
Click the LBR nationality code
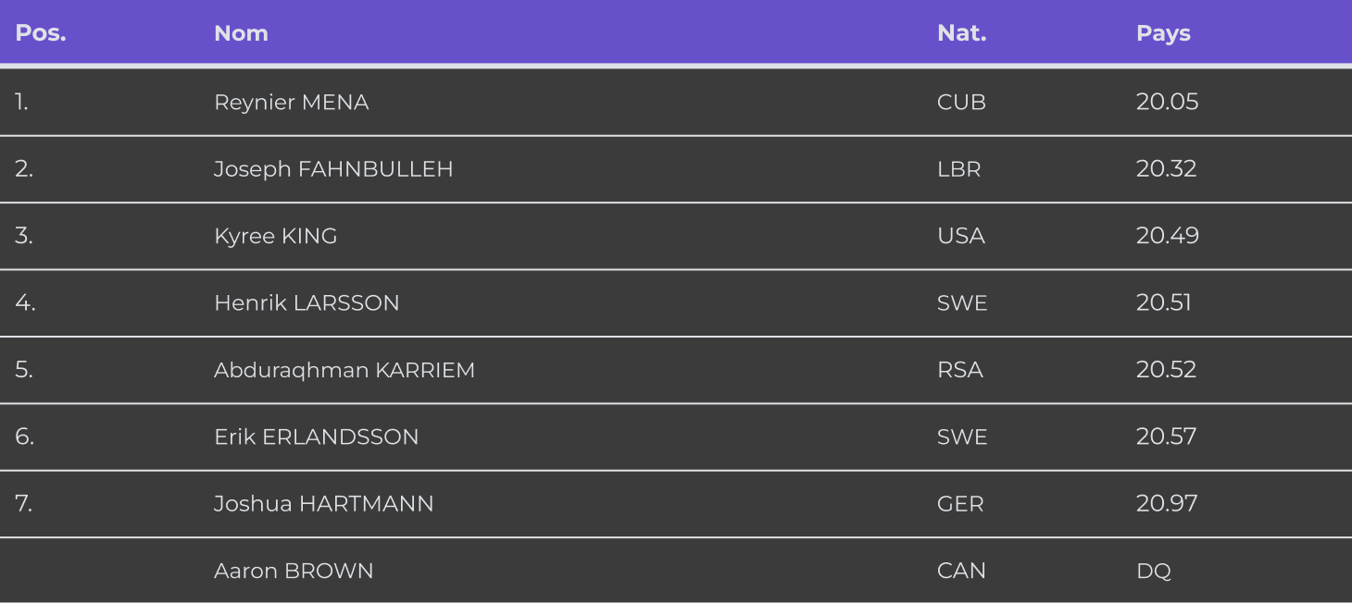958,169
